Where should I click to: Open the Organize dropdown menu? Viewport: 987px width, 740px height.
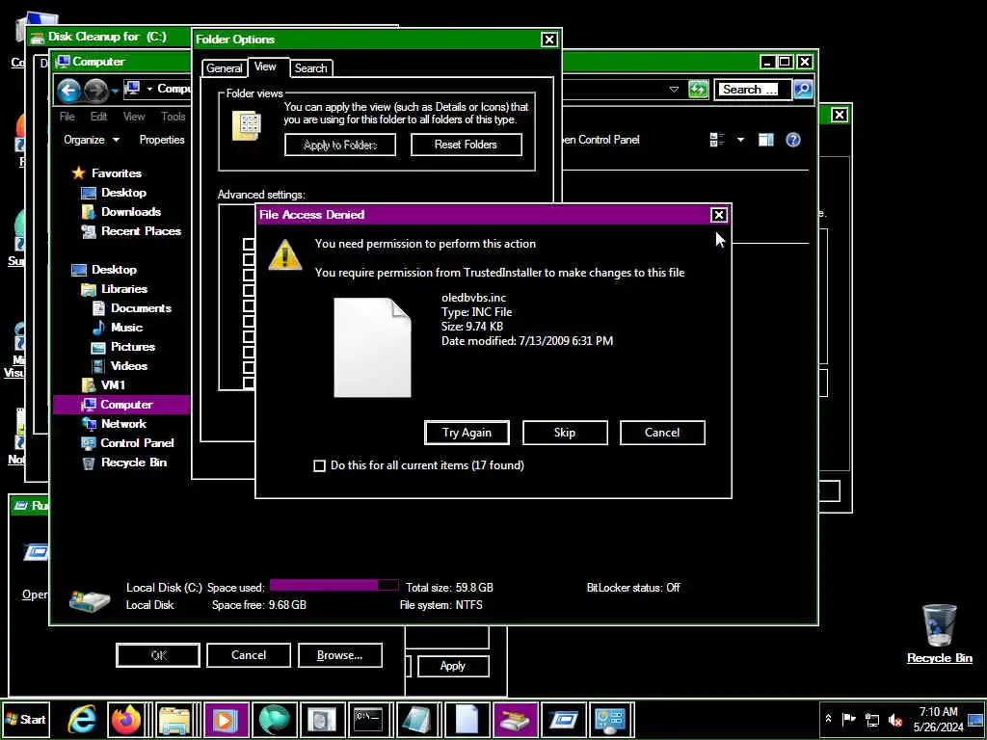tap(92, 140)
